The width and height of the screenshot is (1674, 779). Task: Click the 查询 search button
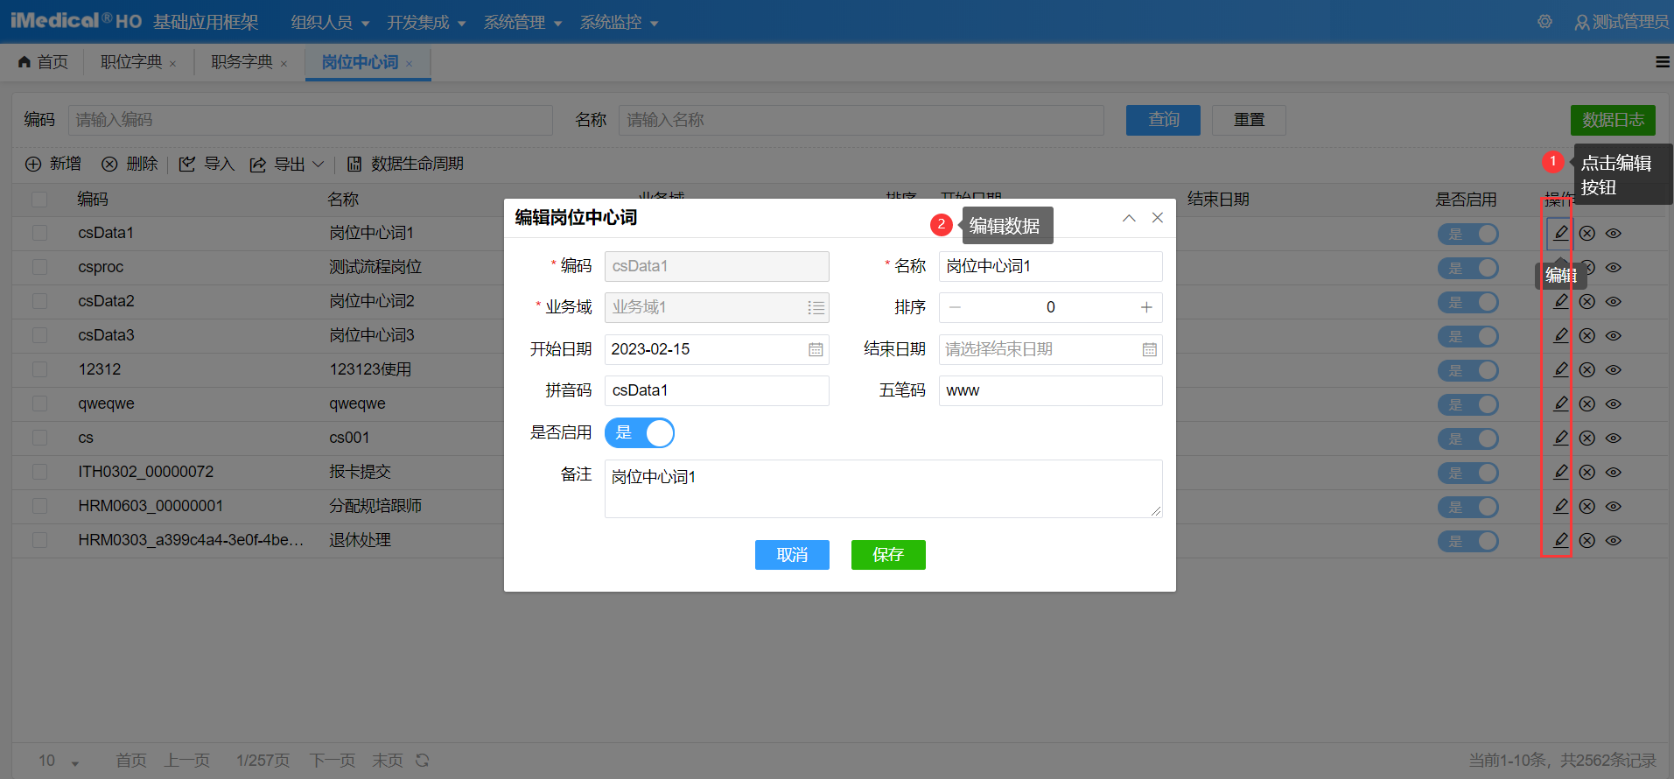[1163, 120]
